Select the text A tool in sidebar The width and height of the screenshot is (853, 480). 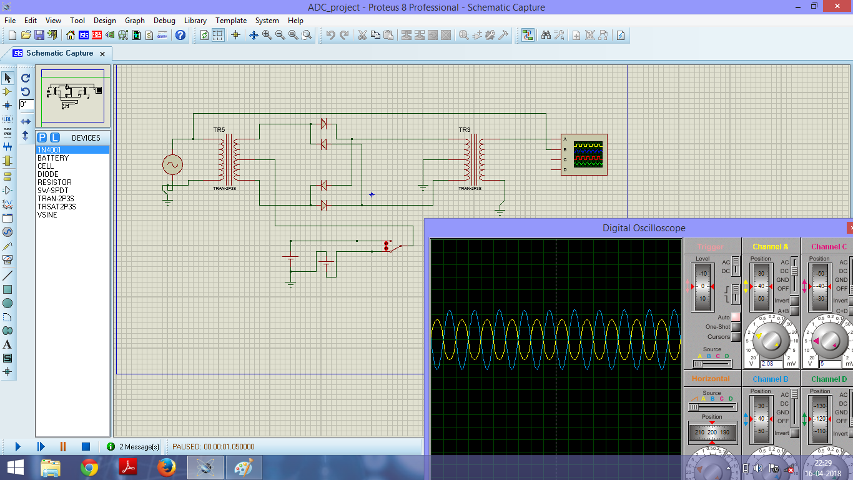[7, 344]
